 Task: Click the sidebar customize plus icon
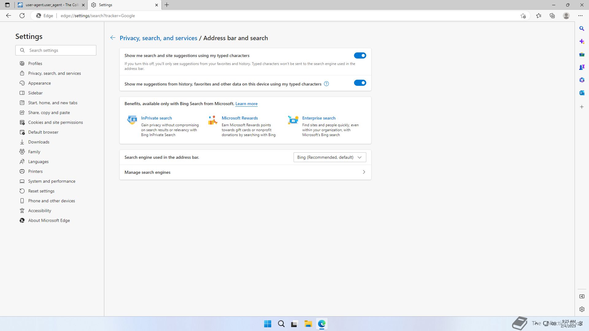(582, 107)
